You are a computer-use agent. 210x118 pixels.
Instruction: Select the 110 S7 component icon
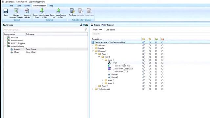coord(109,63)
